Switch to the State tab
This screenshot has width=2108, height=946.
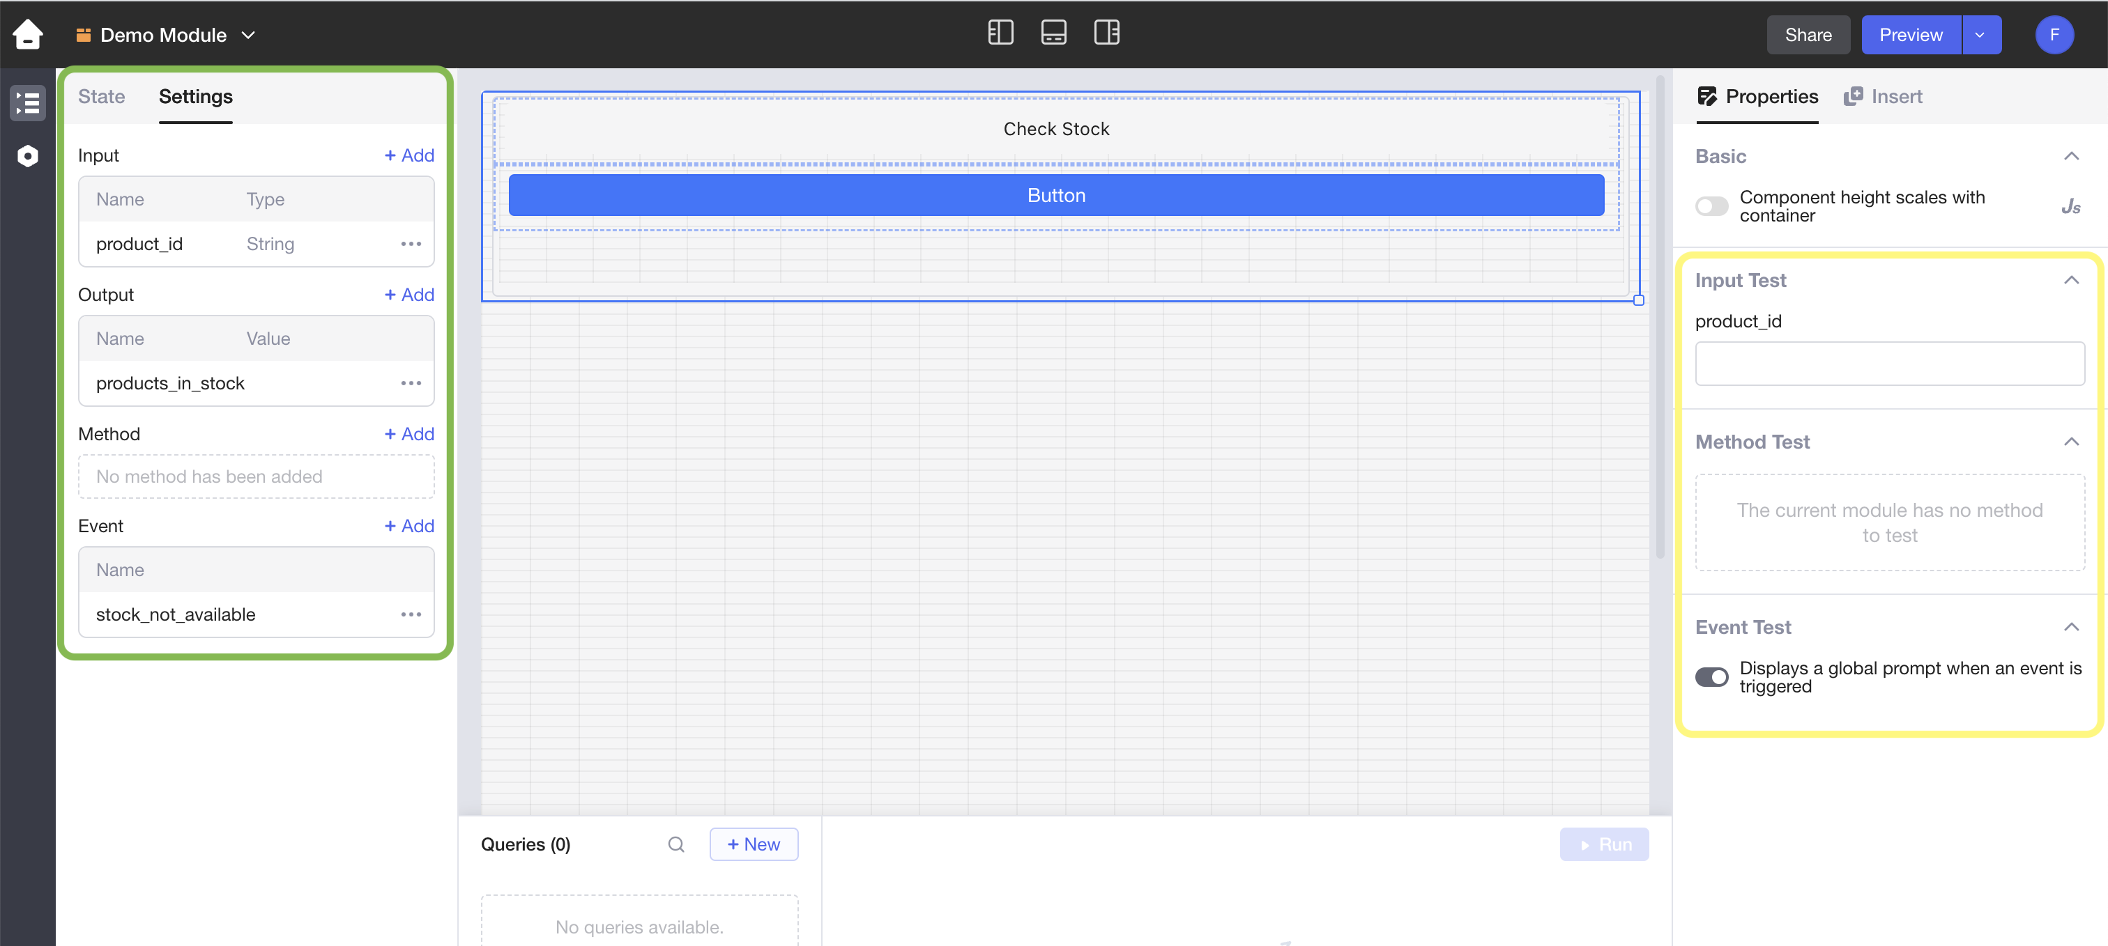(102, 96)
